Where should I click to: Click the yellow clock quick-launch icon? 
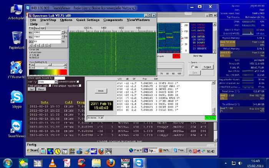58,152
